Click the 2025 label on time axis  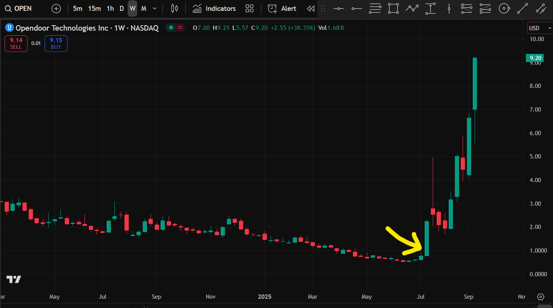coord(265,296)
